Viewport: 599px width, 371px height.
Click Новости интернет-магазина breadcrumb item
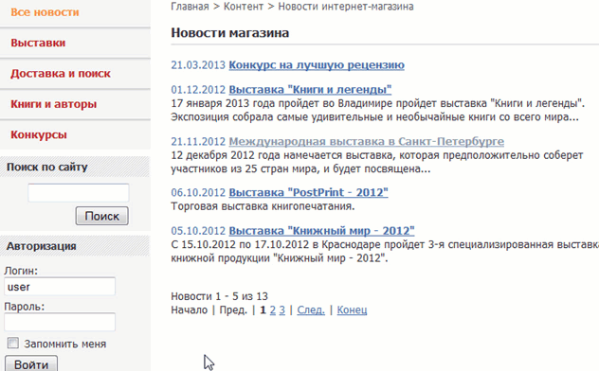pyautogui.click(x=346, y=7)
